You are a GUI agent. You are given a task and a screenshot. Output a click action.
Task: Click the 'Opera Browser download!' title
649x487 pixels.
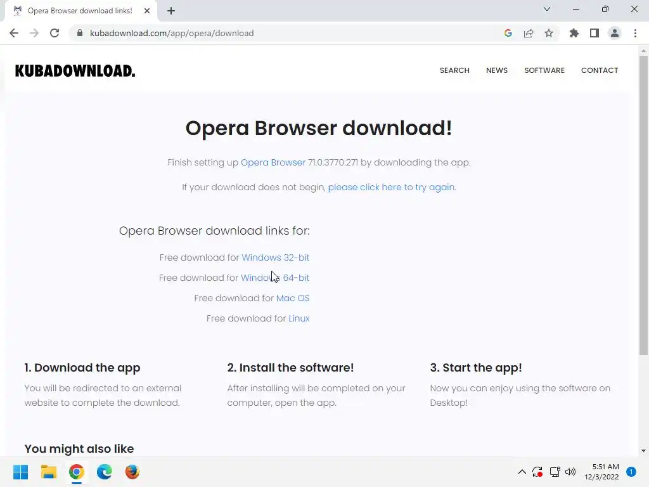[x=319, y=128]
